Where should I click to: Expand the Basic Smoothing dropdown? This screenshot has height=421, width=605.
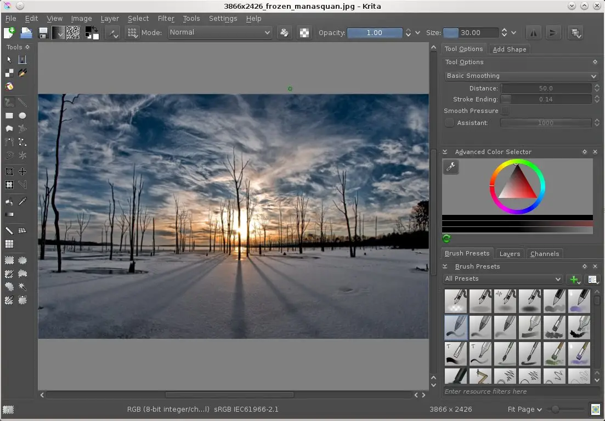pos(521,76)
